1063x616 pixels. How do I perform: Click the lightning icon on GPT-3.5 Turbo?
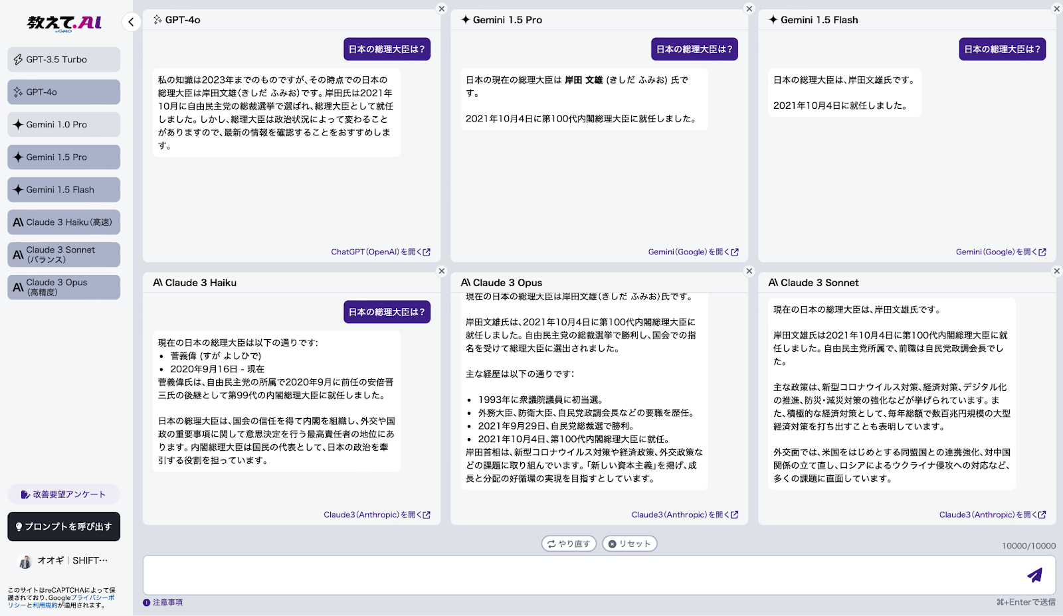click(18, 59)
